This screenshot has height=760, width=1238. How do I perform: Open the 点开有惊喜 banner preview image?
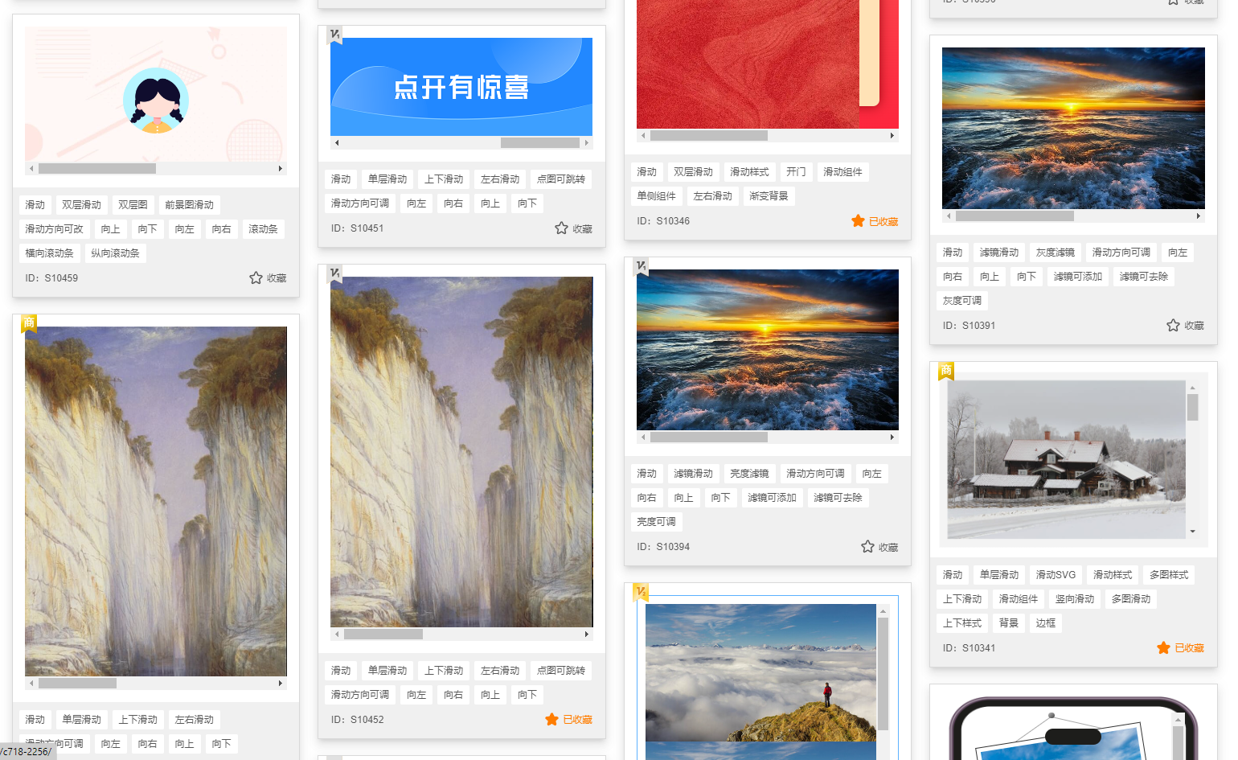tap(461, 86)
